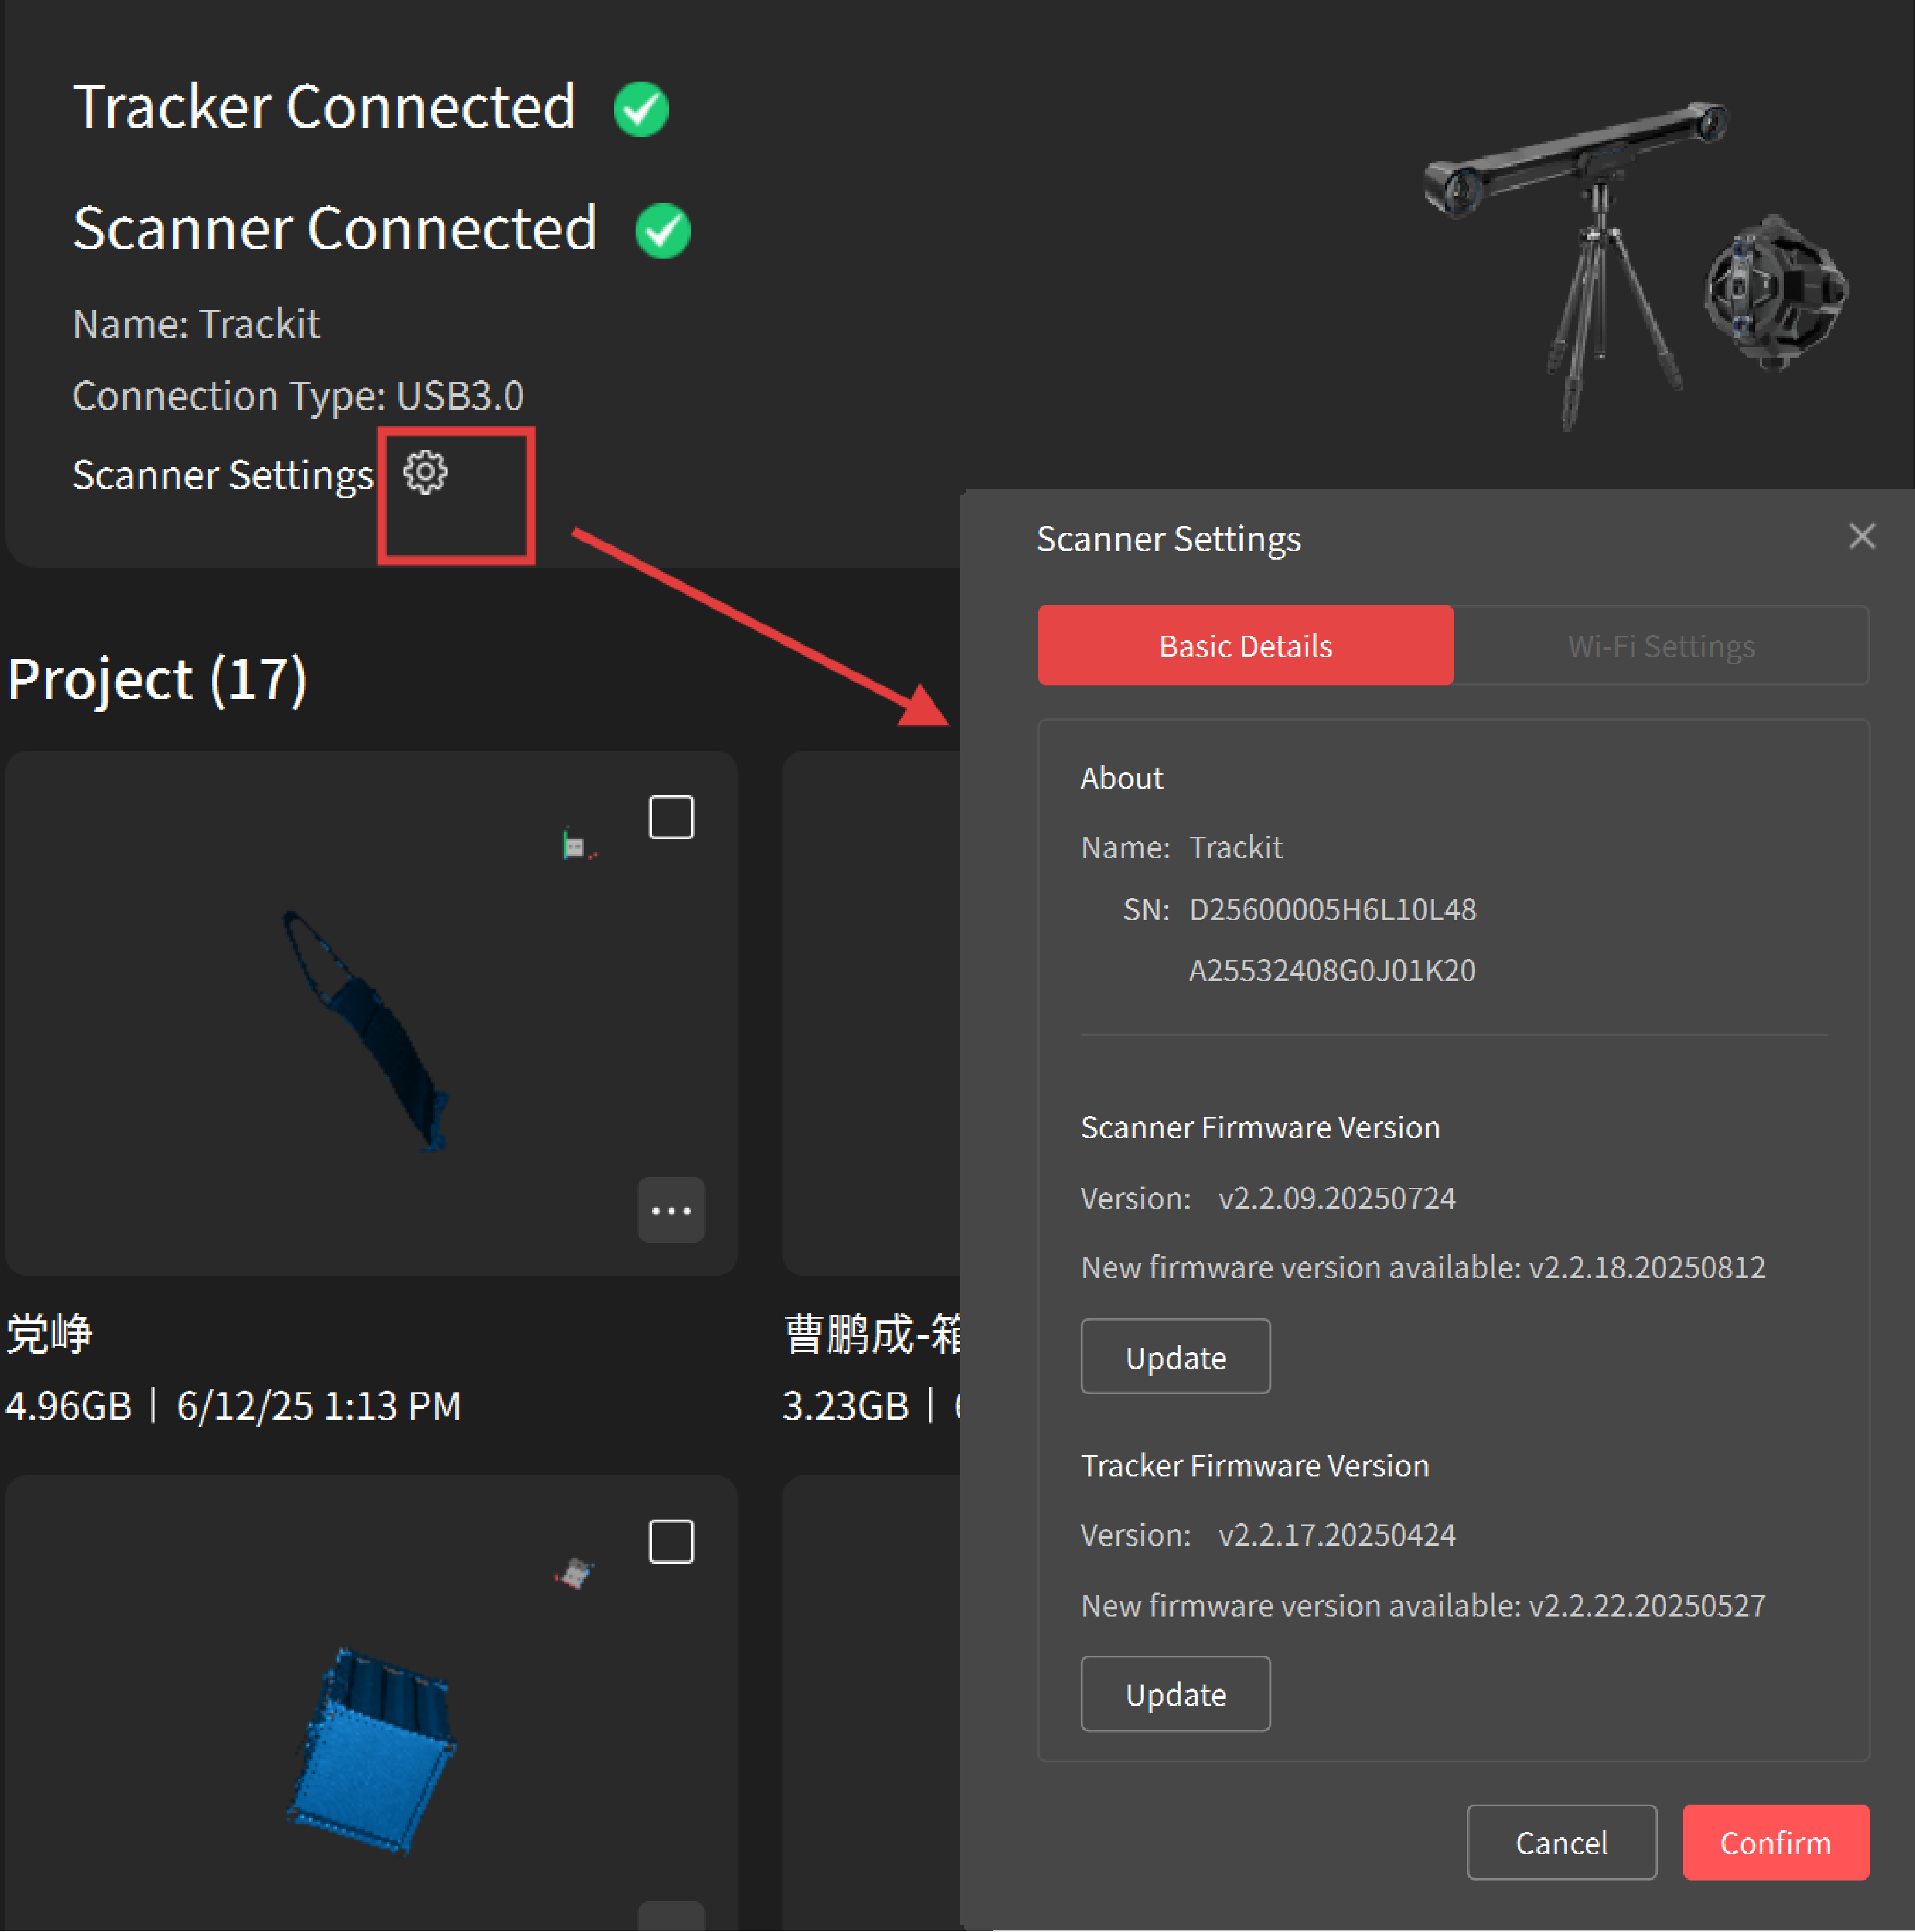Open Scanner Settings gear icon
Screen dimensions: 1915x1932
click(425, 472)
